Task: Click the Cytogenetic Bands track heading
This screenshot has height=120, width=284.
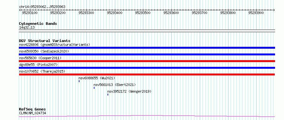Action: 38,24
